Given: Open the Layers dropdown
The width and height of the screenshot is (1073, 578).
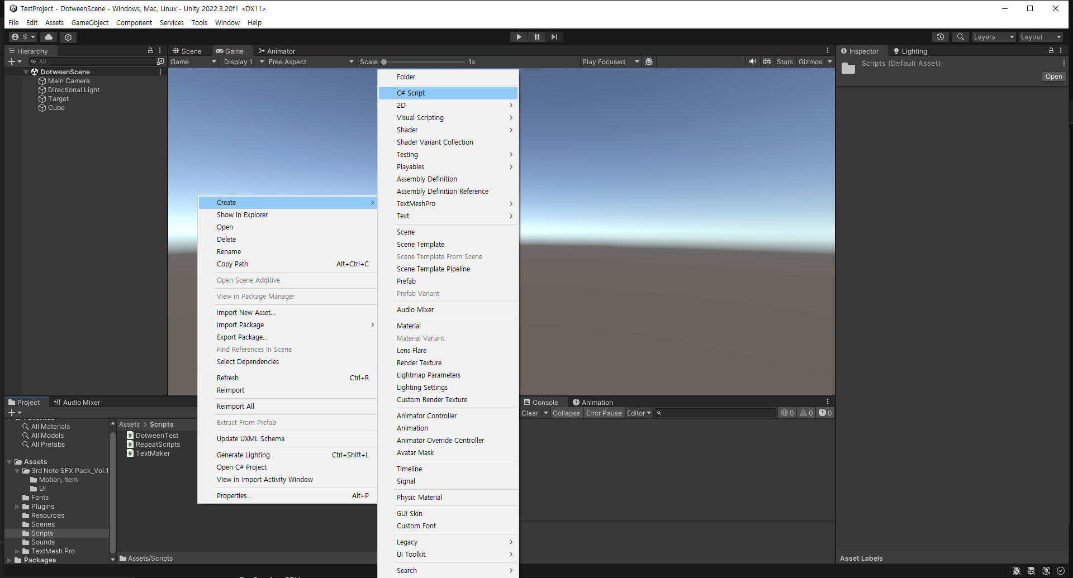Looking at the screenshot, I should 994,37.
